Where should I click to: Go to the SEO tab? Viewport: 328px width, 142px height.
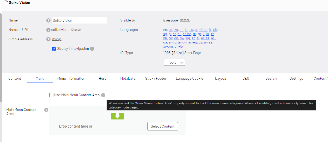[x=246, y=78]
